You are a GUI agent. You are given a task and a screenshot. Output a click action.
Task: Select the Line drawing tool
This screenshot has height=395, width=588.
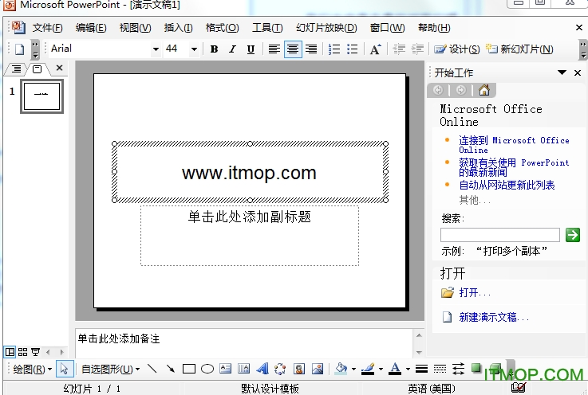pyautogui.click(x=152, y=370)
